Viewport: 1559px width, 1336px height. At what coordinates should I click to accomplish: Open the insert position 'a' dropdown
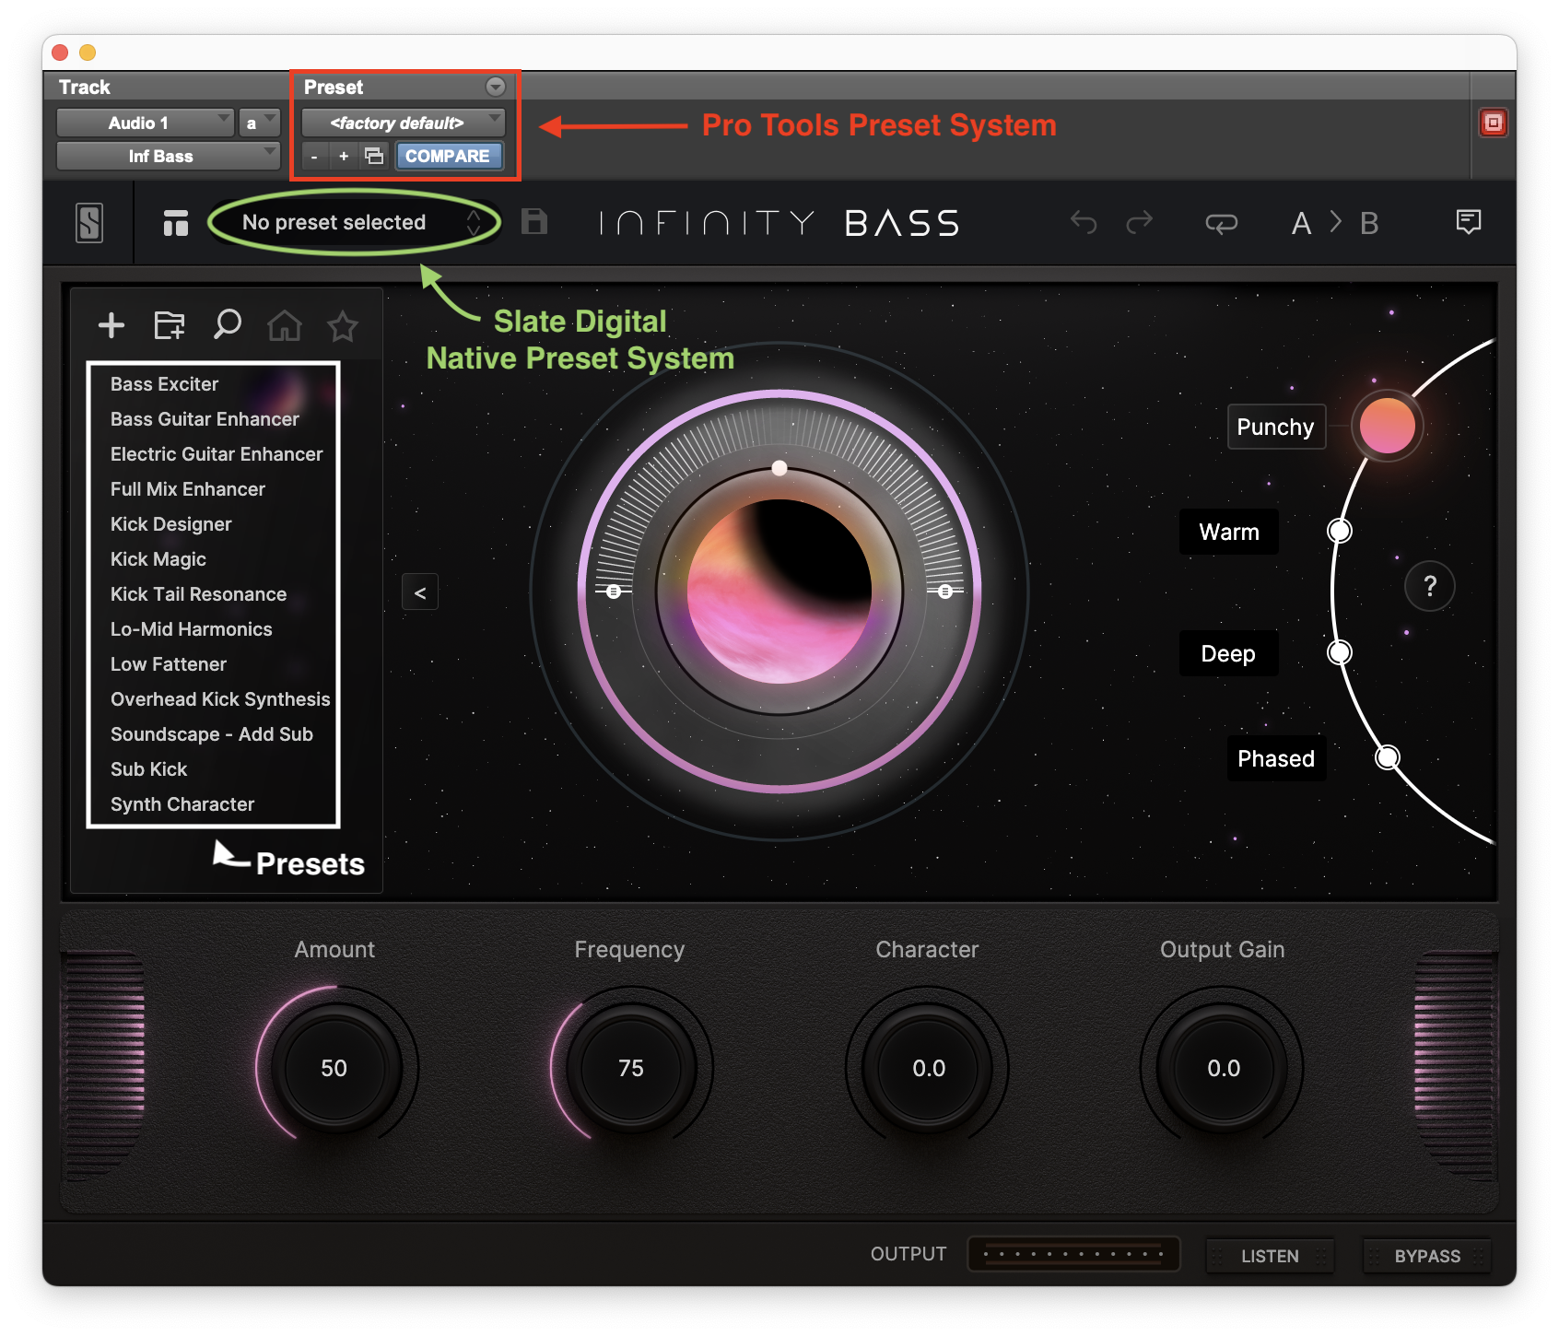[259, 123]
